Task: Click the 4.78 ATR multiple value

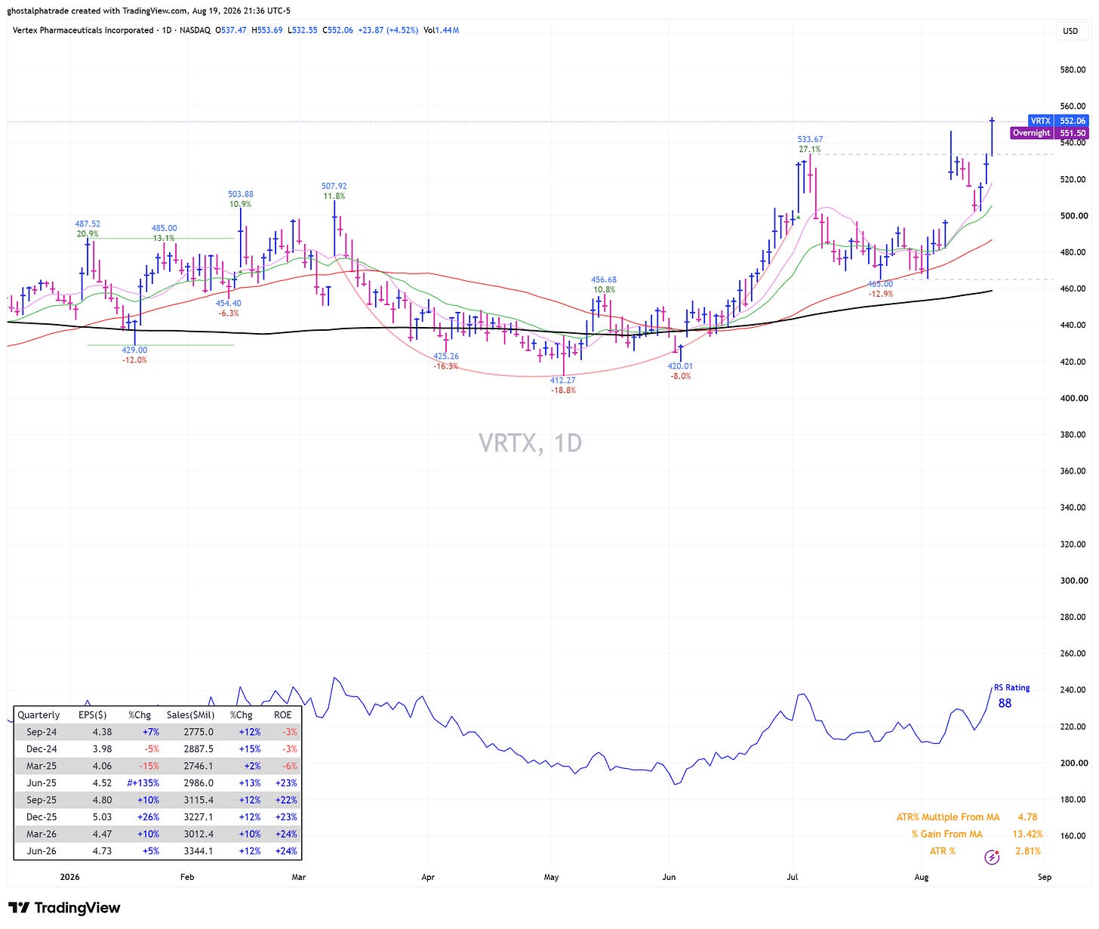Action: tap(1028, 817)
